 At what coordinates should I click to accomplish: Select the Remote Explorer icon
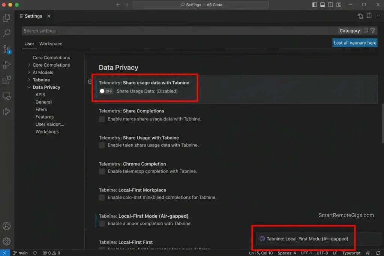click(x=6, y=96)
